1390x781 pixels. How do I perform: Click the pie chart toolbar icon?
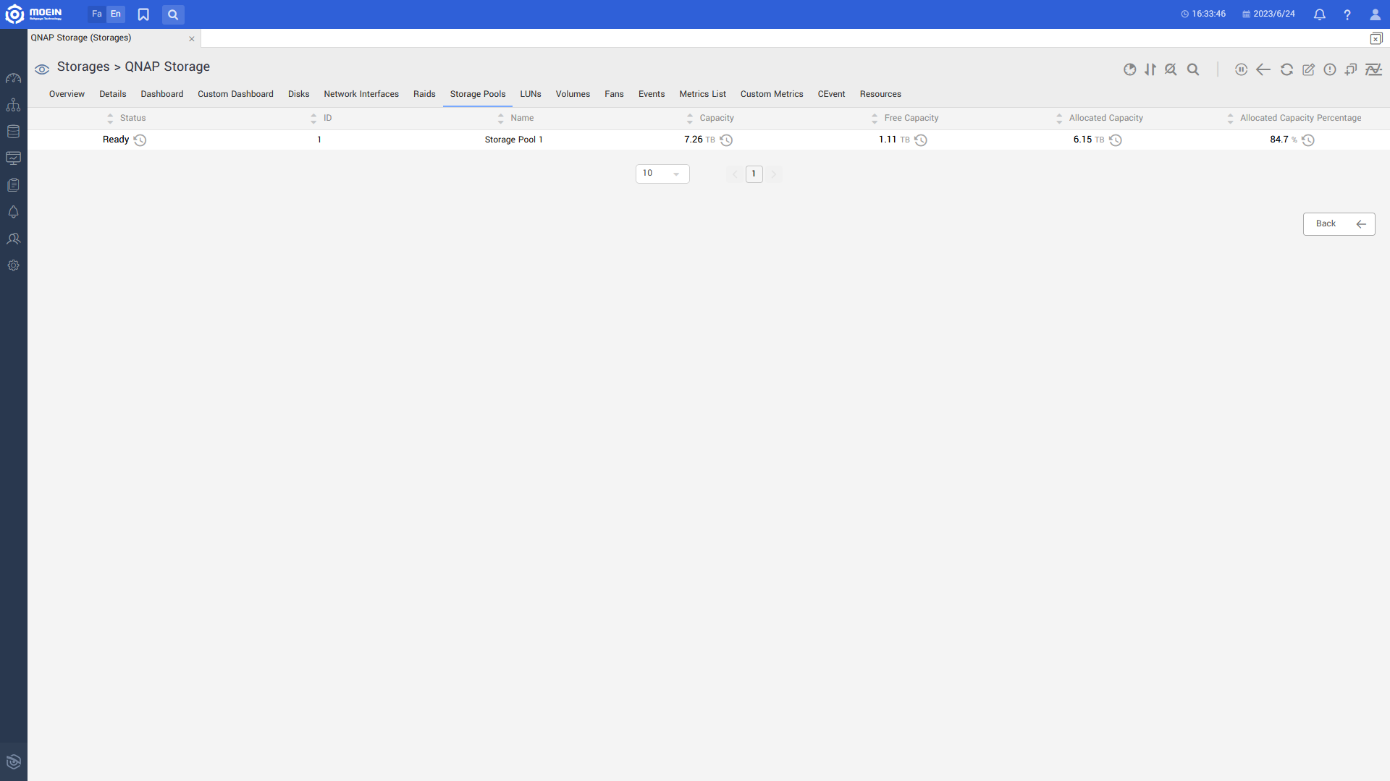1129,69
